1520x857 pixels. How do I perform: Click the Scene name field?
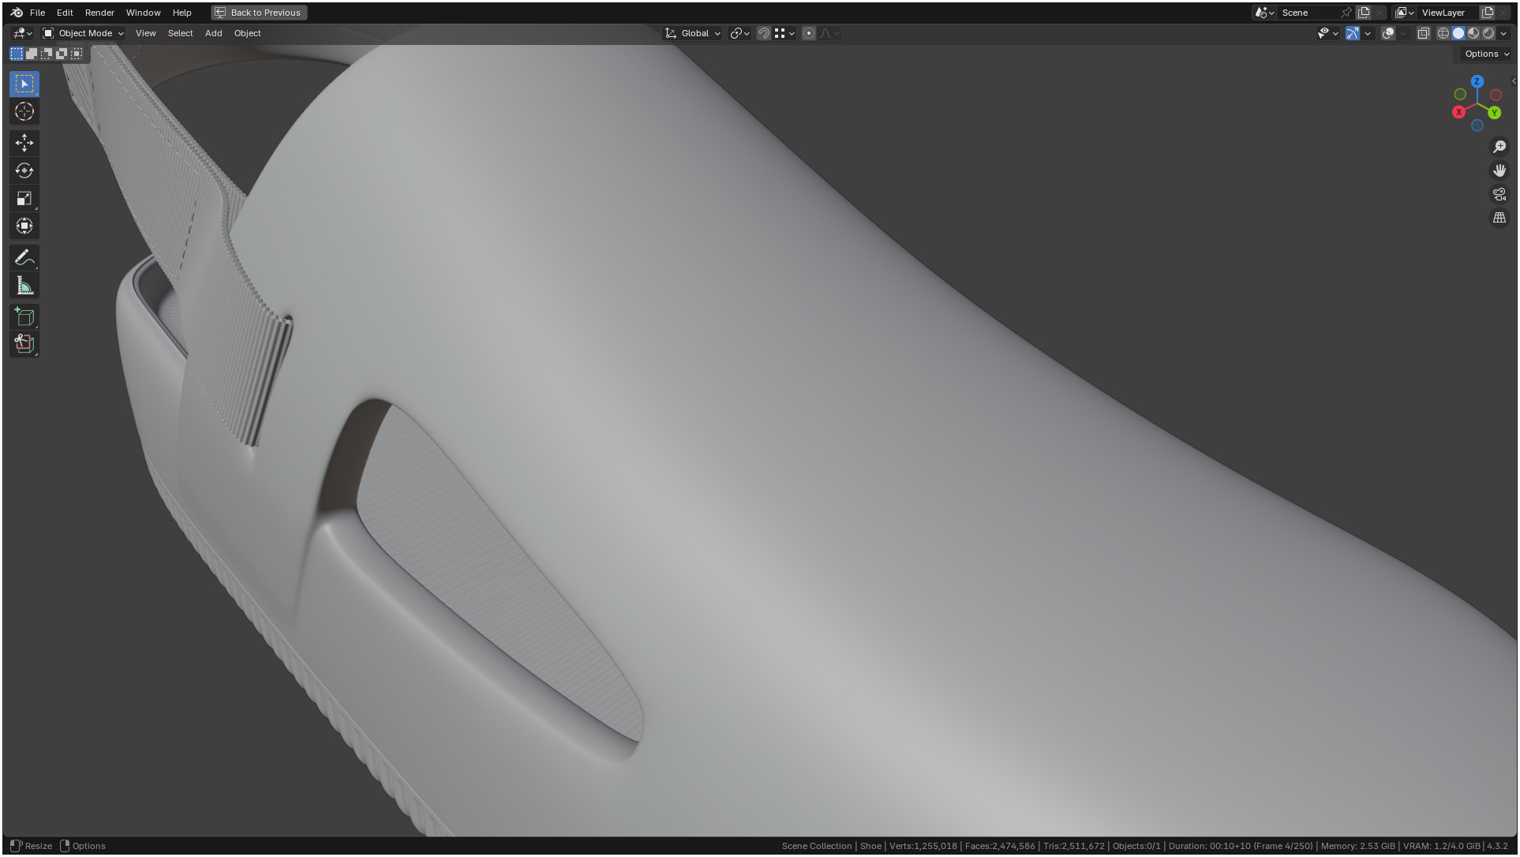pos(1308,13)
